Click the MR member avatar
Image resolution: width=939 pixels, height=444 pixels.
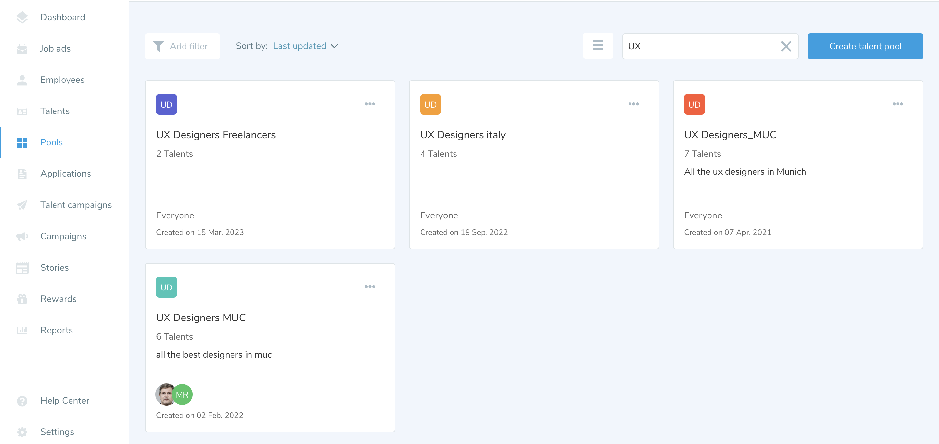click(x=182, y=394)
